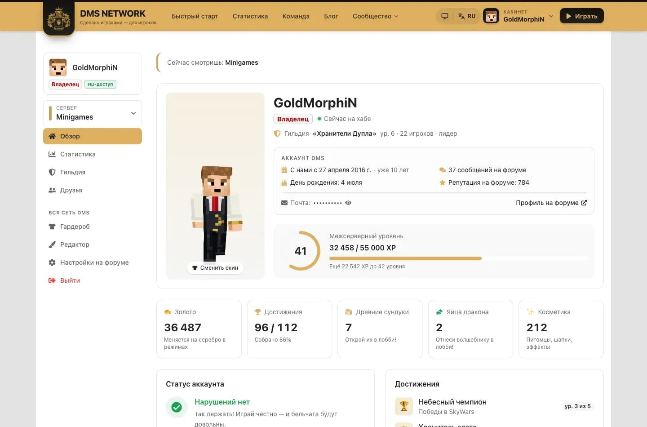Click the Играть play button

pos(581,16)
